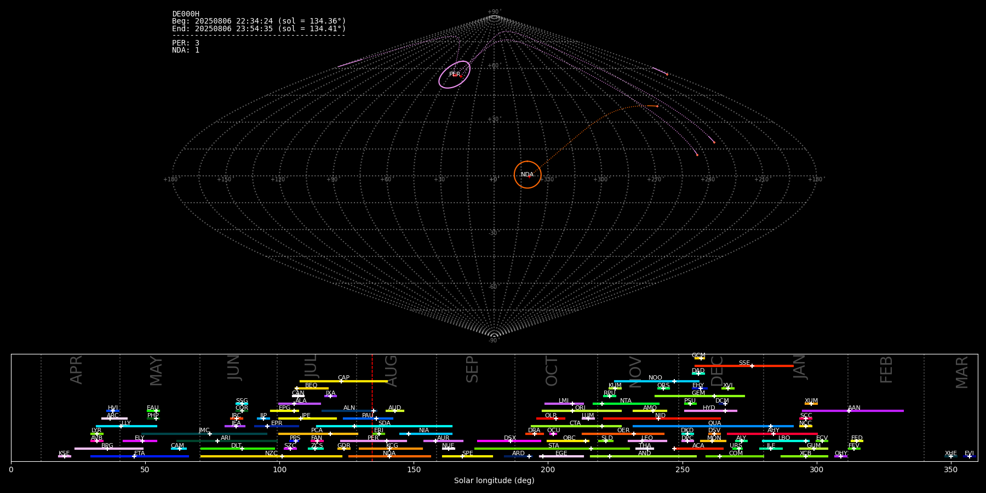Click the KCG shower label
The height and width of the screenshot is (493, 986).
[392, 446]
